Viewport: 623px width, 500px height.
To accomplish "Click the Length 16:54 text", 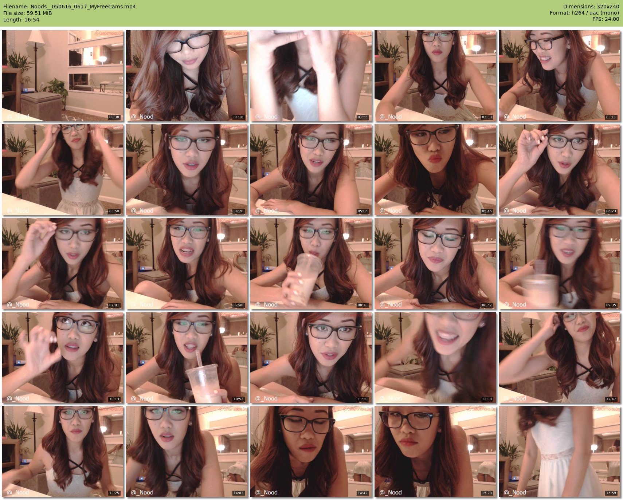I will (x=21, y=20).
